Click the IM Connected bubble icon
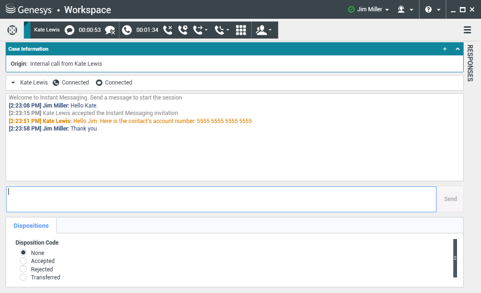 pos(99,83)
